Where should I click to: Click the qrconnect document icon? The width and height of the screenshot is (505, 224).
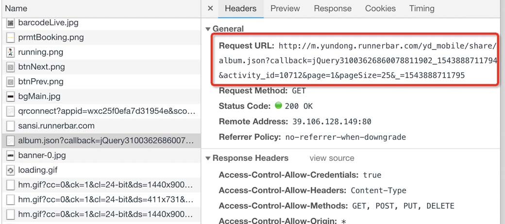point(11,112)
